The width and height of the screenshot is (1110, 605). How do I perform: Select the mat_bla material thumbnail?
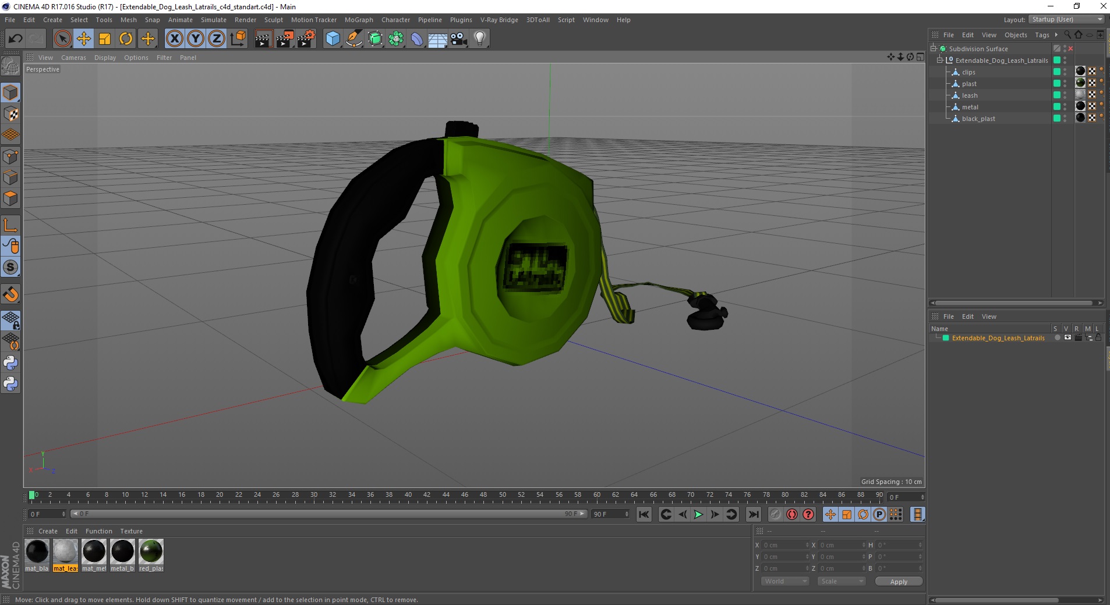(x=37, y=555)
